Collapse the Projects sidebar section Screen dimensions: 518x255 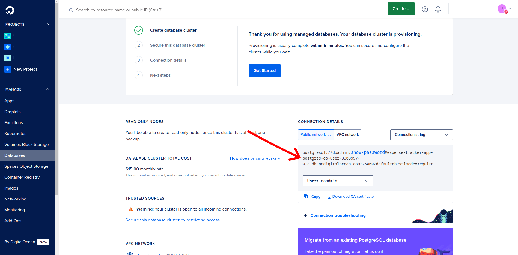click(x=48, y=24)
